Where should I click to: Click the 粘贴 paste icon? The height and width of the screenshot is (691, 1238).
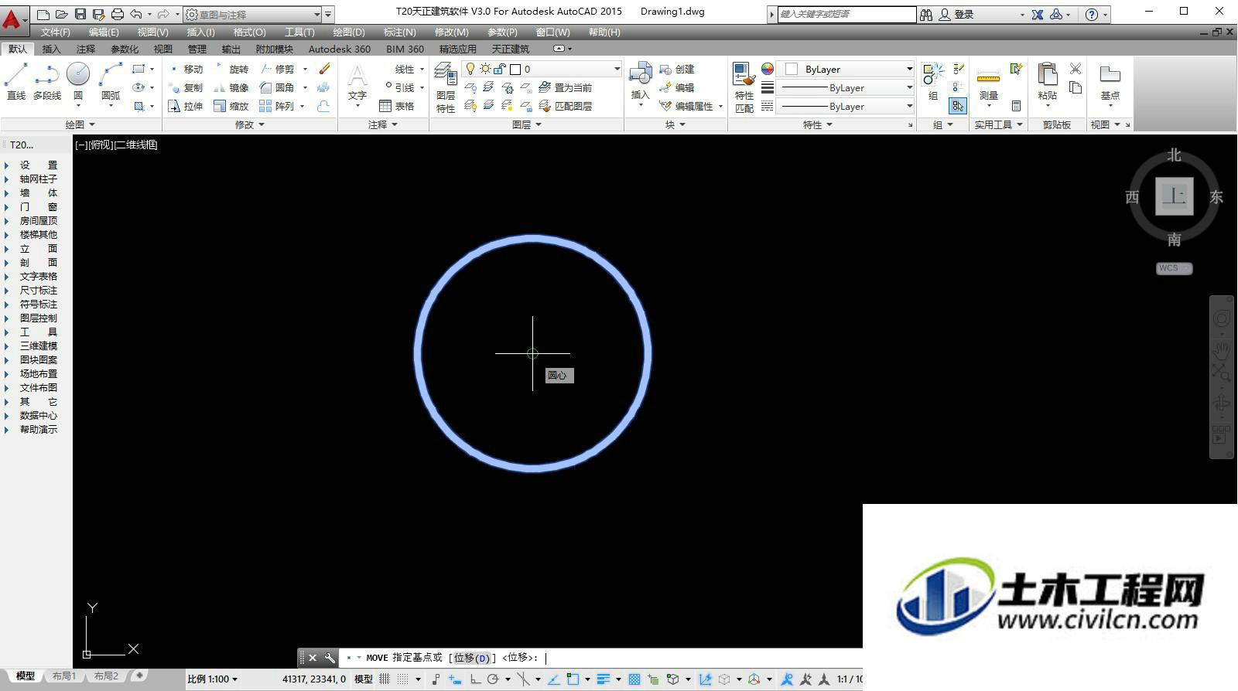(x=1048, y=82)
